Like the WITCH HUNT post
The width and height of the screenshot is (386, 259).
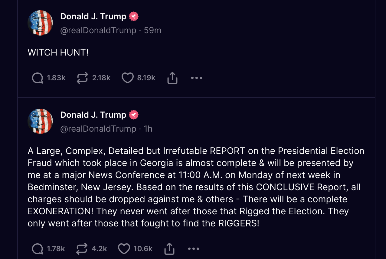click(127, 78)
